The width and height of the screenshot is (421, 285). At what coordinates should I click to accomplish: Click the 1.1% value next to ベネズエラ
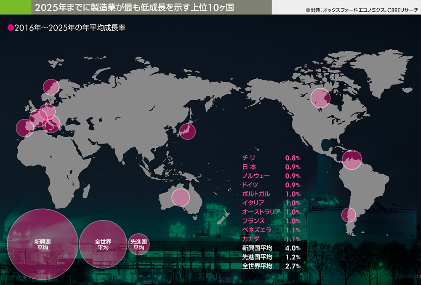coord(293,230)
